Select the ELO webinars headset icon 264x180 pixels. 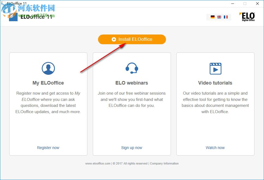click(132, 68)
